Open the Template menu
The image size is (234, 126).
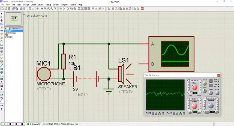(64, 5)
